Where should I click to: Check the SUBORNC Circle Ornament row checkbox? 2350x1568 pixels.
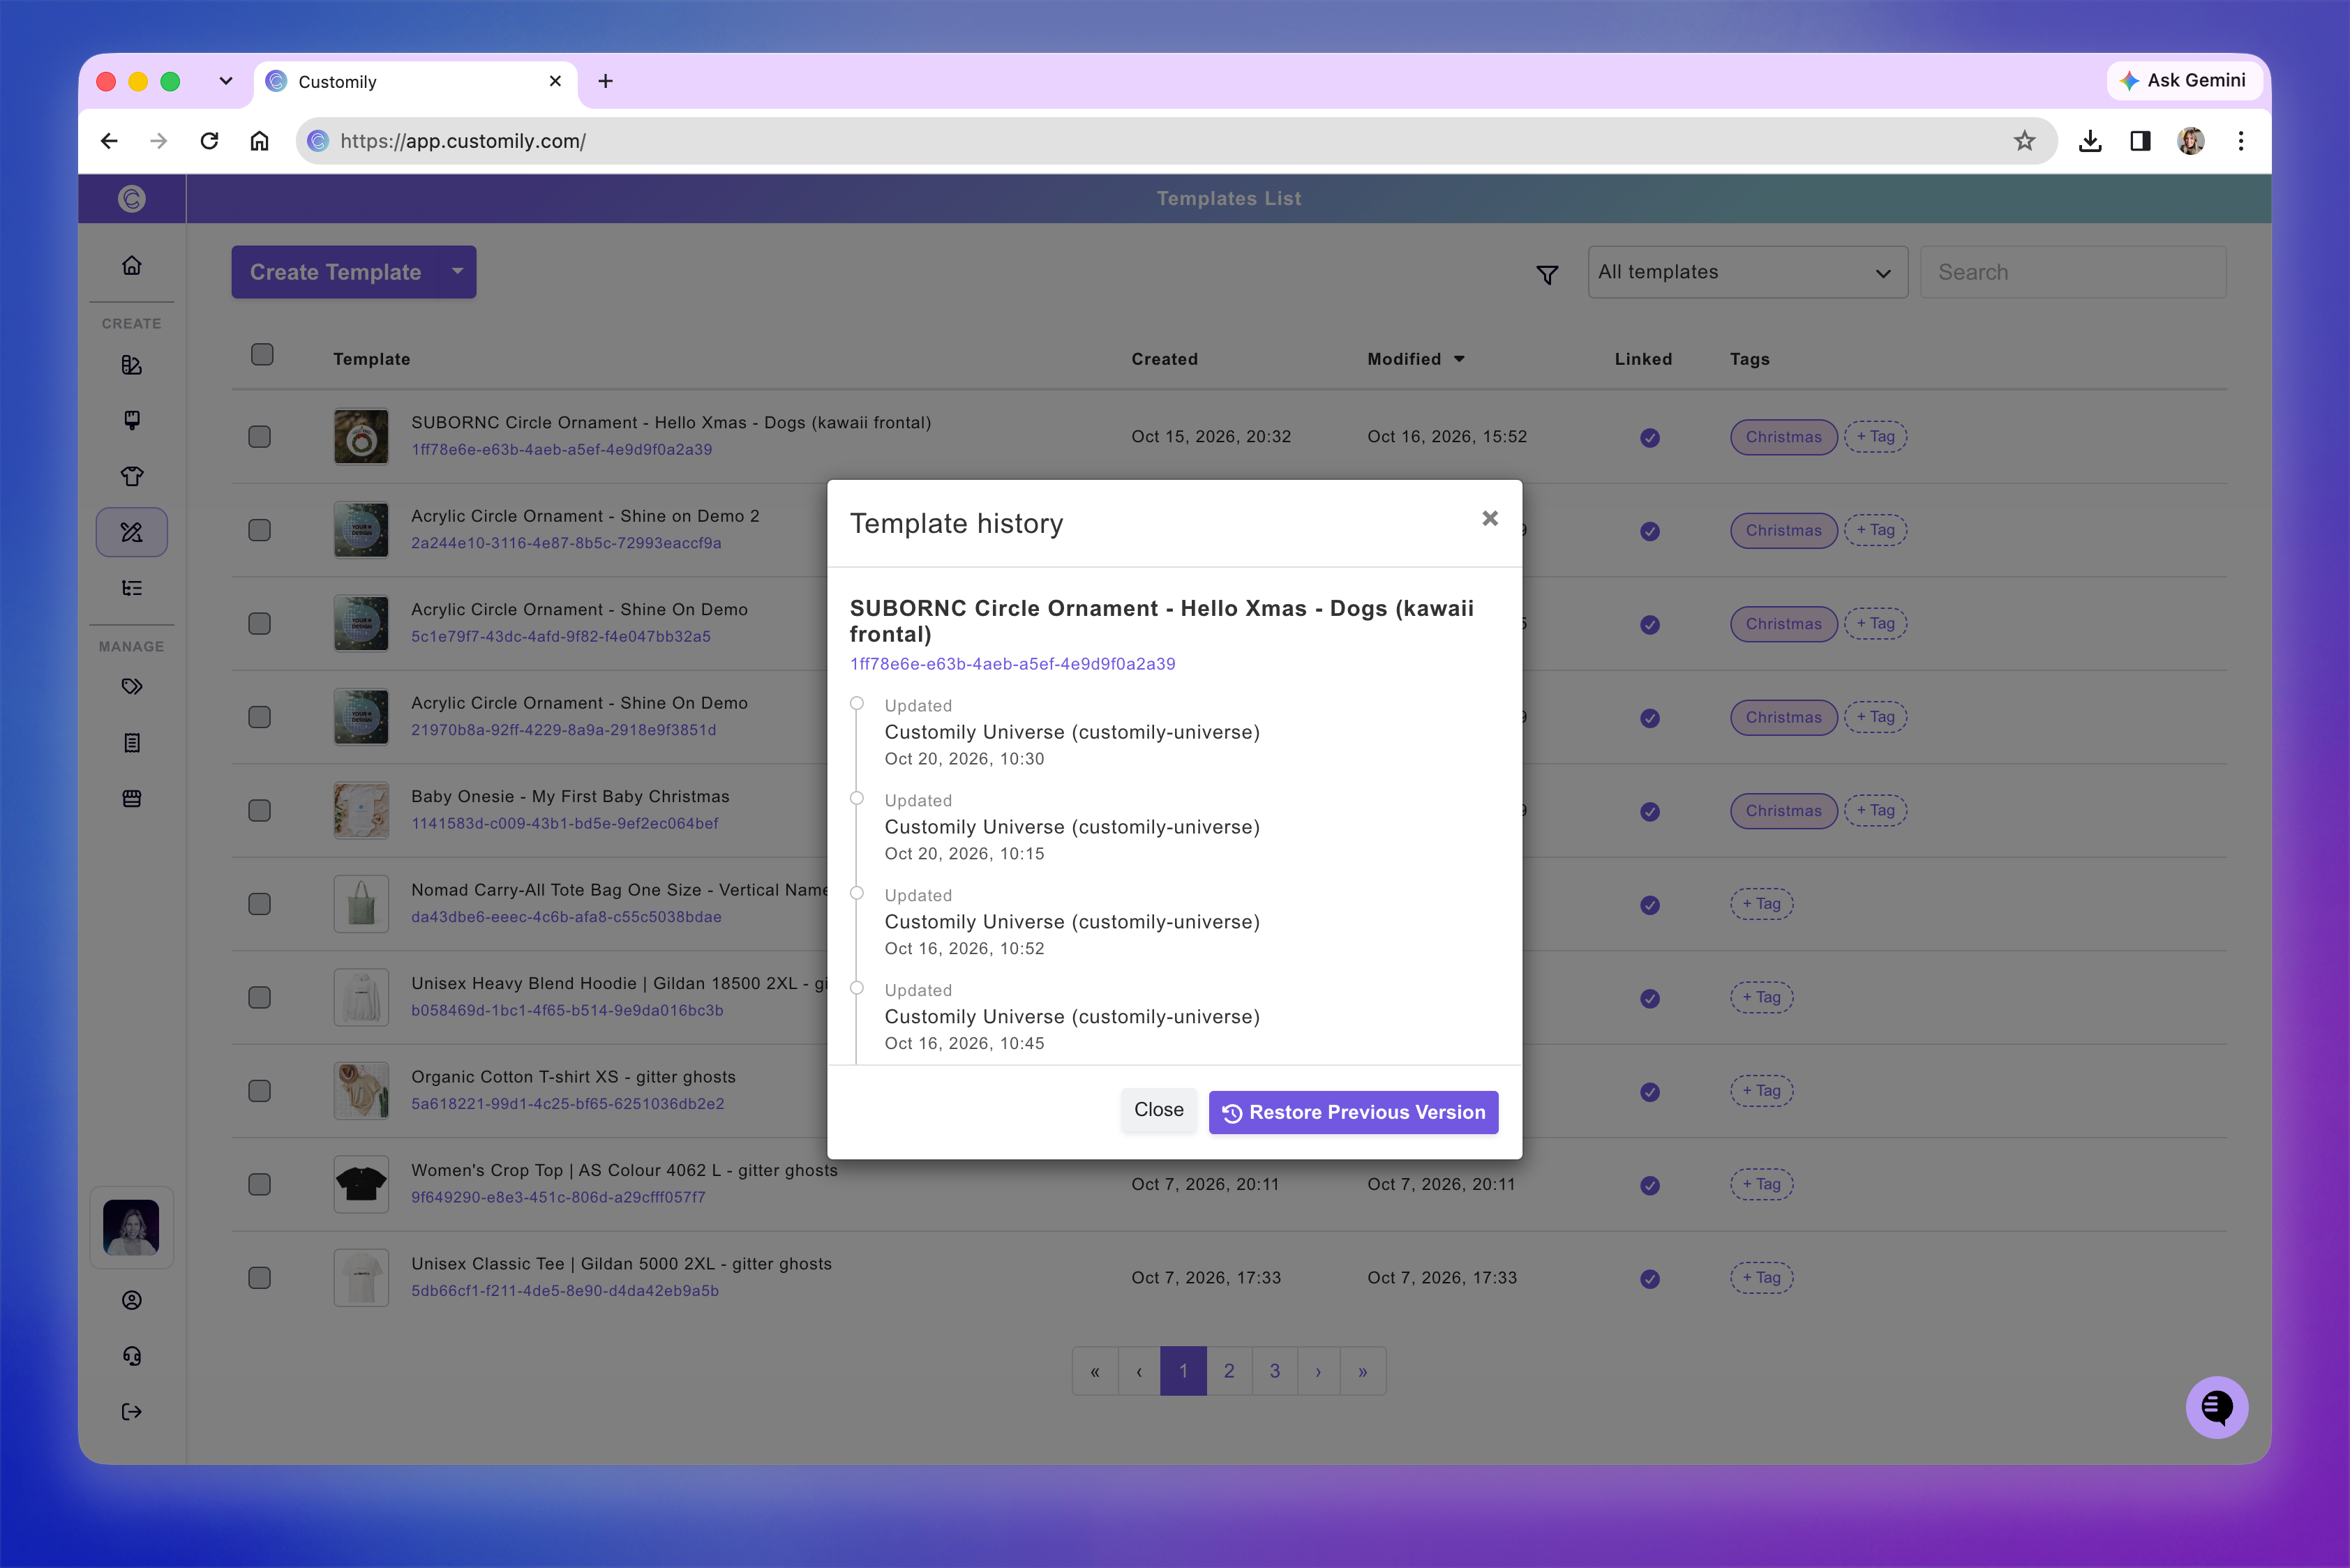[x=259, y=437]
